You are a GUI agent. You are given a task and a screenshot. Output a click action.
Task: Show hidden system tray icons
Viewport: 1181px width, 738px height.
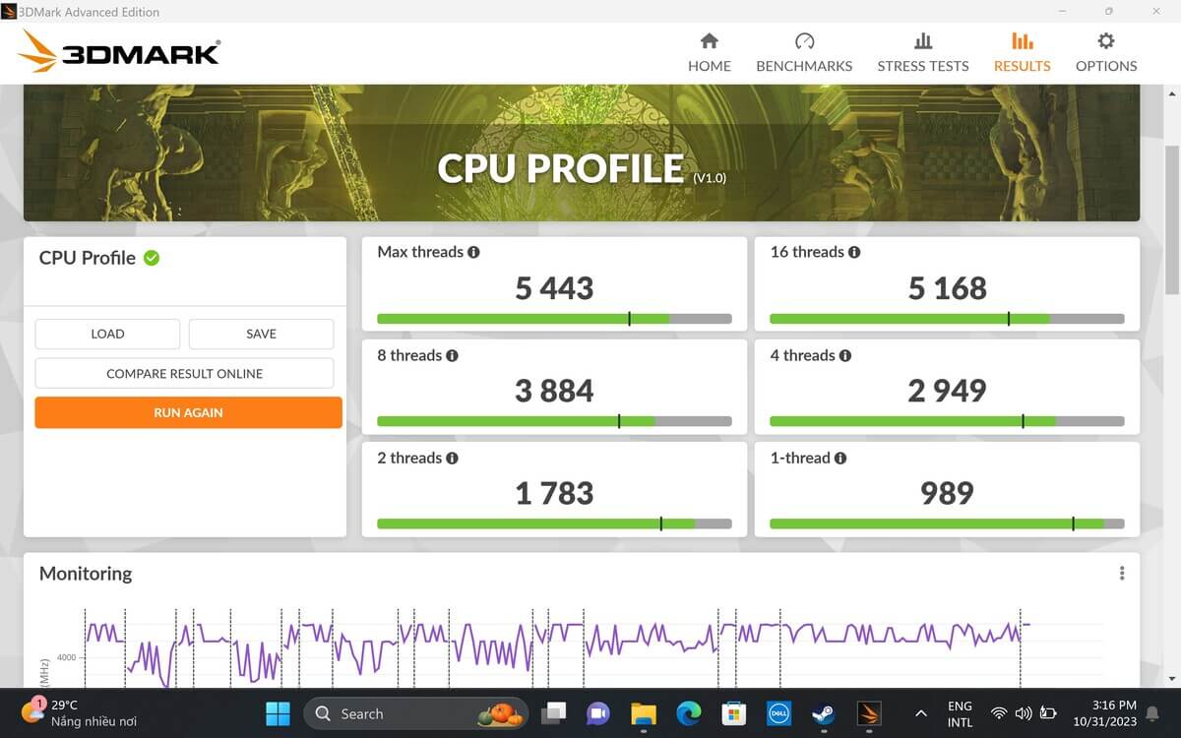(921, 713)
